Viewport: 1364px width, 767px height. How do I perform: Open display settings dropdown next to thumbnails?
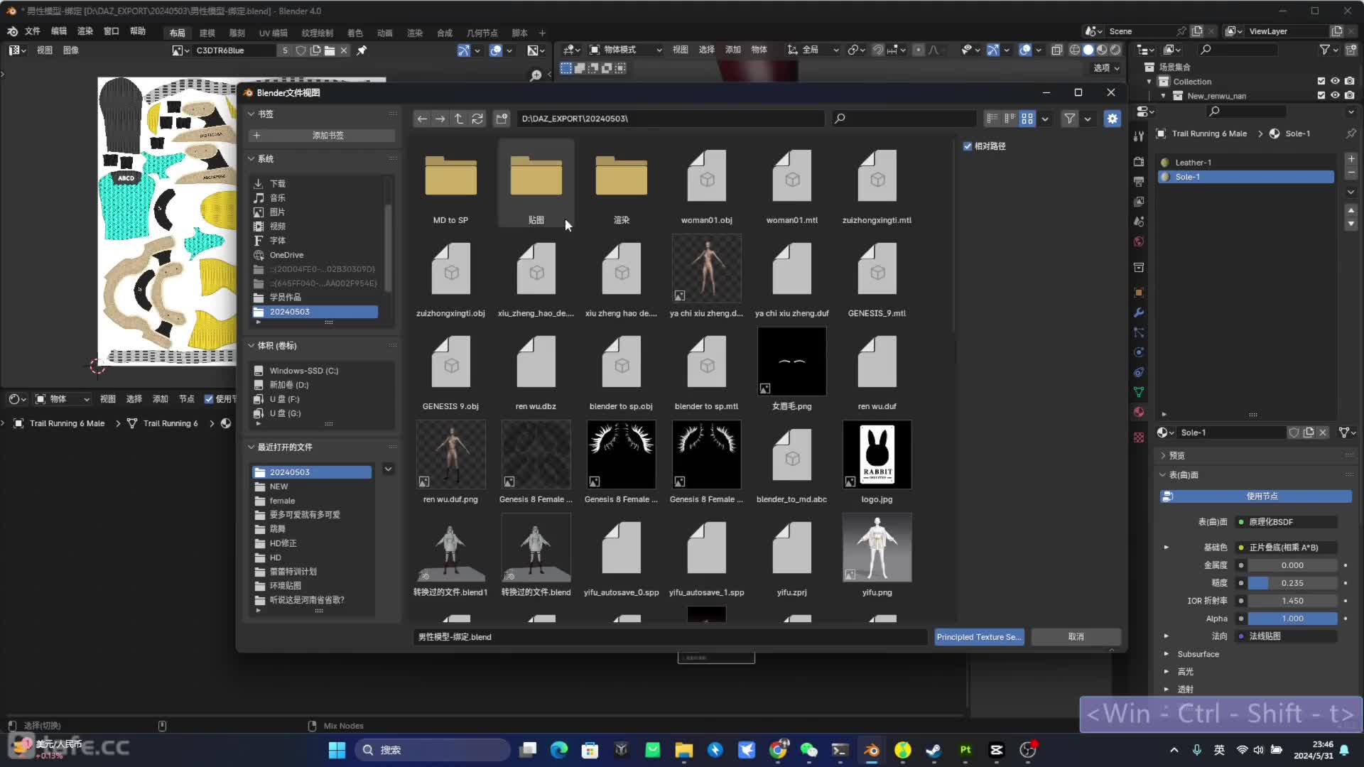click(1045, 119)
